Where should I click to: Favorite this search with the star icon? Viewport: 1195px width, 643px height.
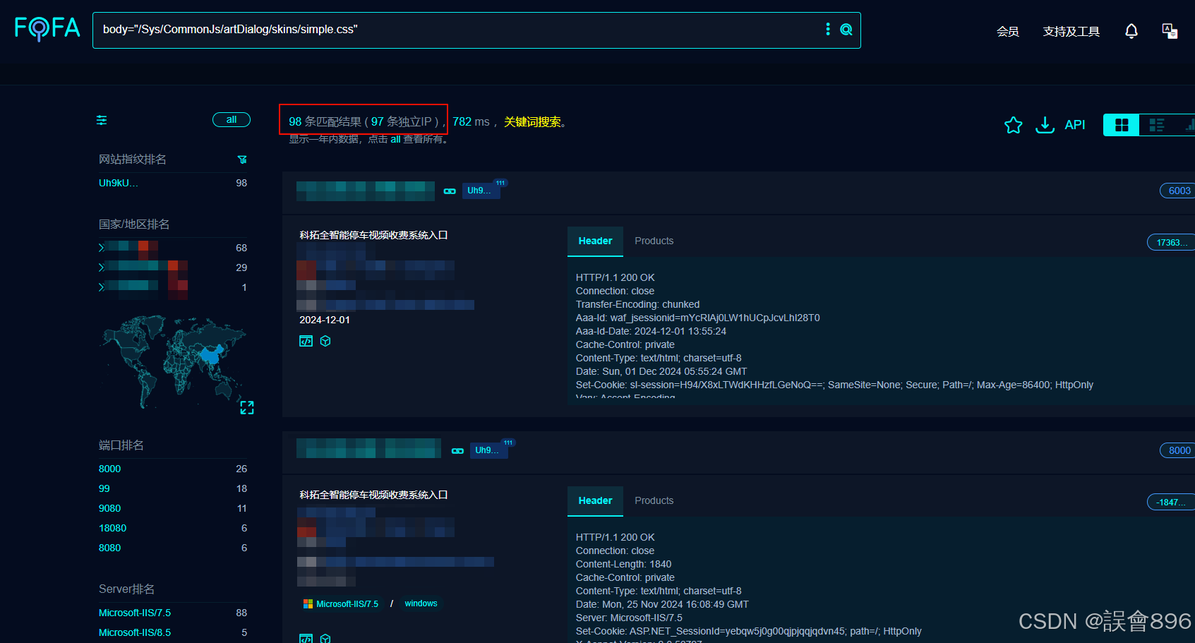pyautogui.click(x=1014, y=125)
